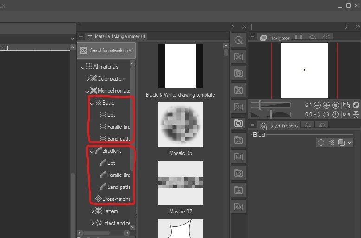Open the pencil edit folder material icon

point(239,173)
